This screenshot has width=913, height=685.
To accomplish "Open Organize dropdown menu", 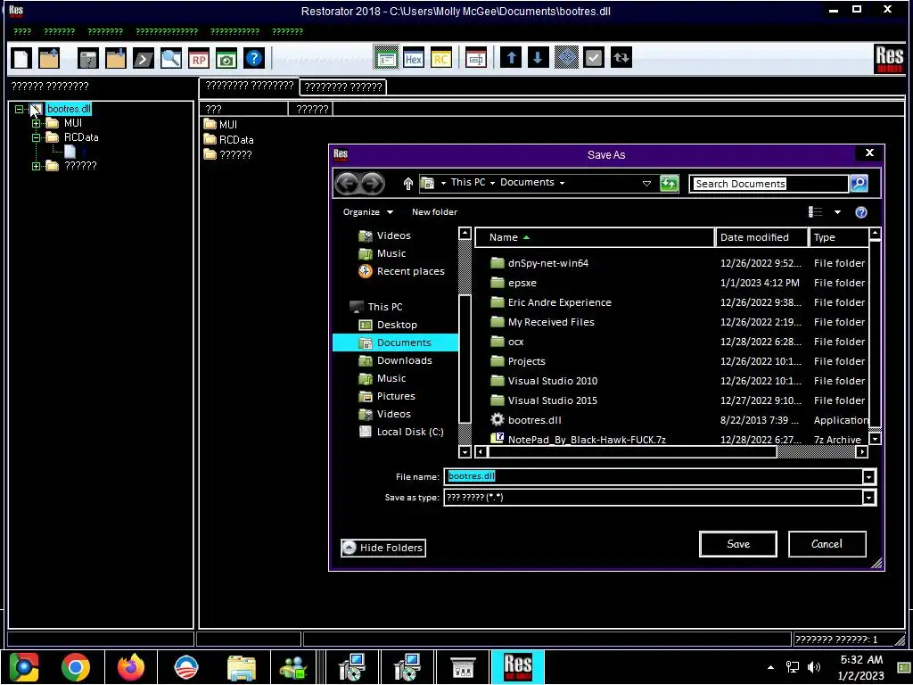I will (367, 212).
